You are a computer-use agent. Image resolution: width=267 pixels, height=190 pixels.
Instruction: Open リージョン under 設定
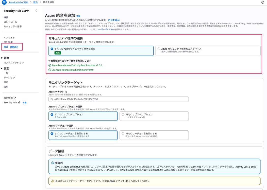(x=9, y=78)
